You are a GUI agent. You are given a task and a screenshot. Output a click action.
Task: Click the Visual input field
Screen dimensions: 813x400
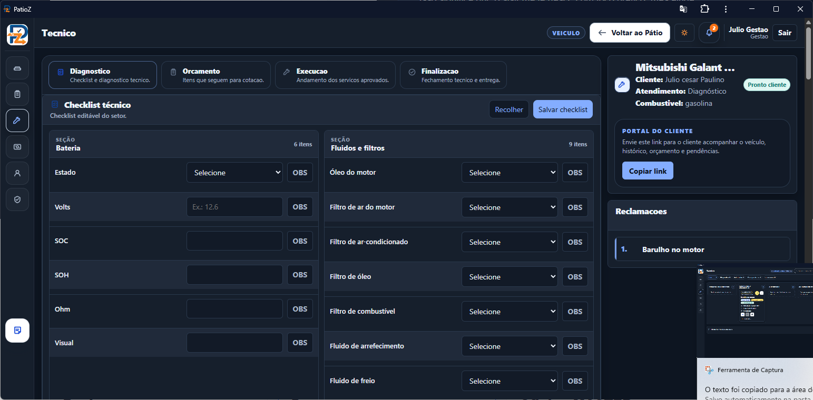(234, 343)
